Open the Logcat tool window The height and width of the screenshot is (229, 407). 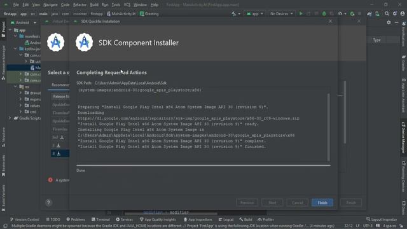coord(226,219)
